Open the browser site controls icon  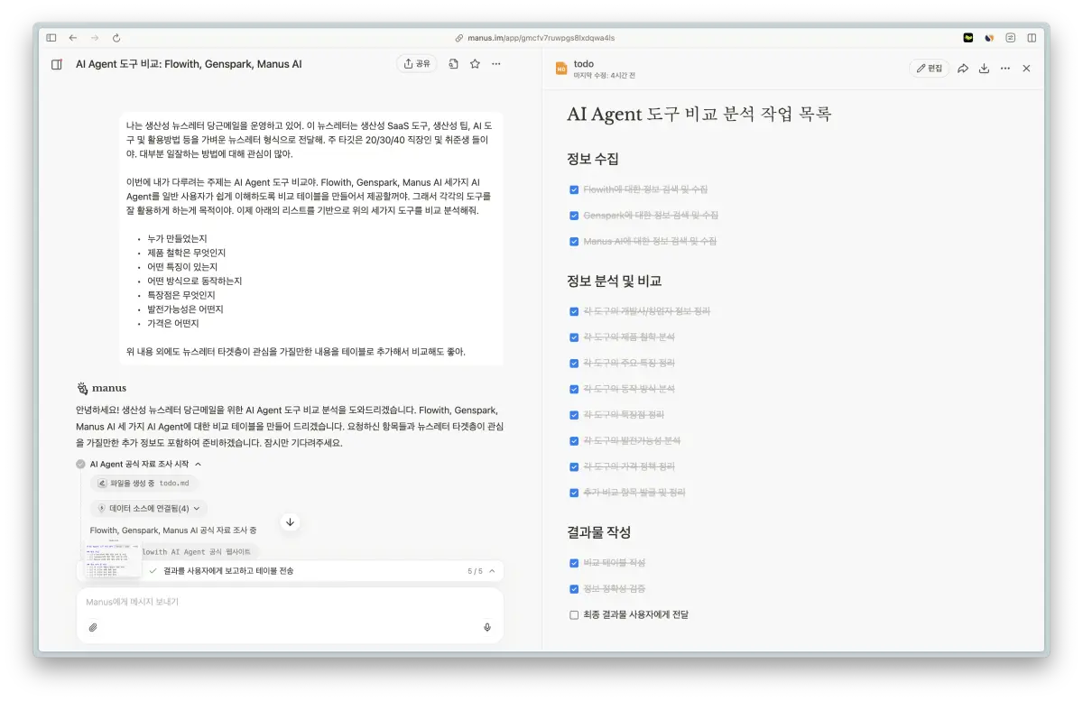[1011, 38]
